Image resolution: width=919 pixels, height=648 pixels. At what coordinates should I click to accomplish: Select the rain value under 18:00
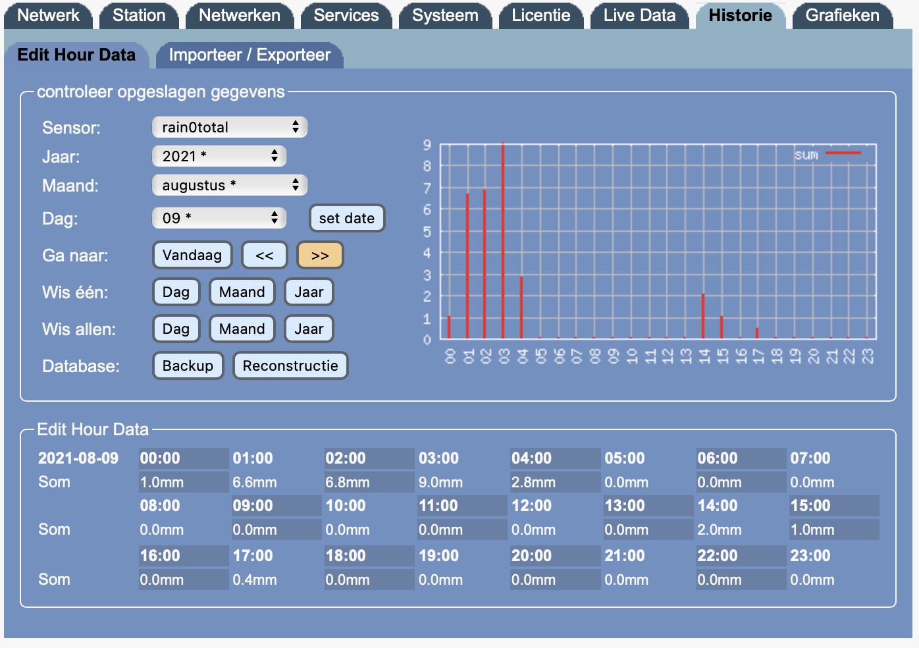tap(369, 580)
